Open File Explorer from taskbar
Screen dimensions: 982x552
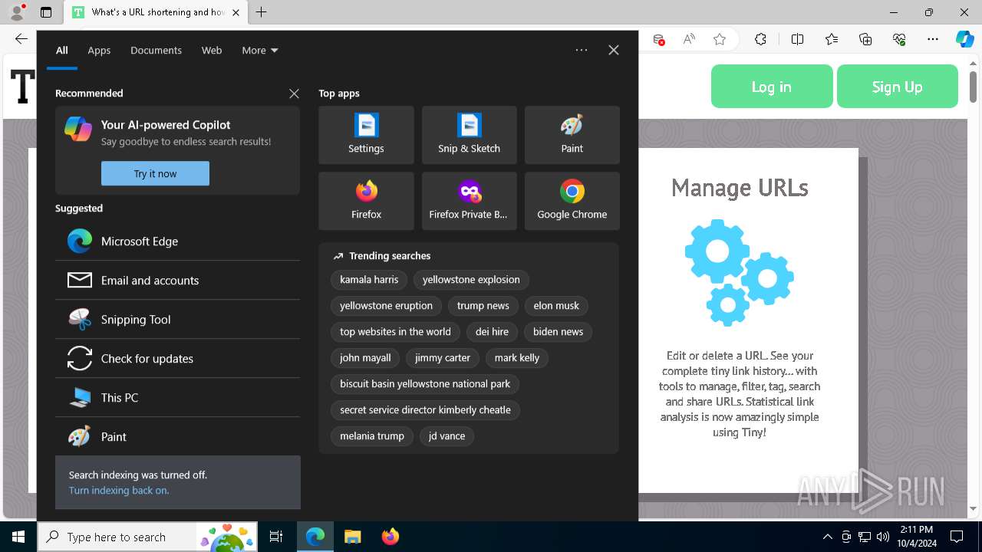[352, 537]
